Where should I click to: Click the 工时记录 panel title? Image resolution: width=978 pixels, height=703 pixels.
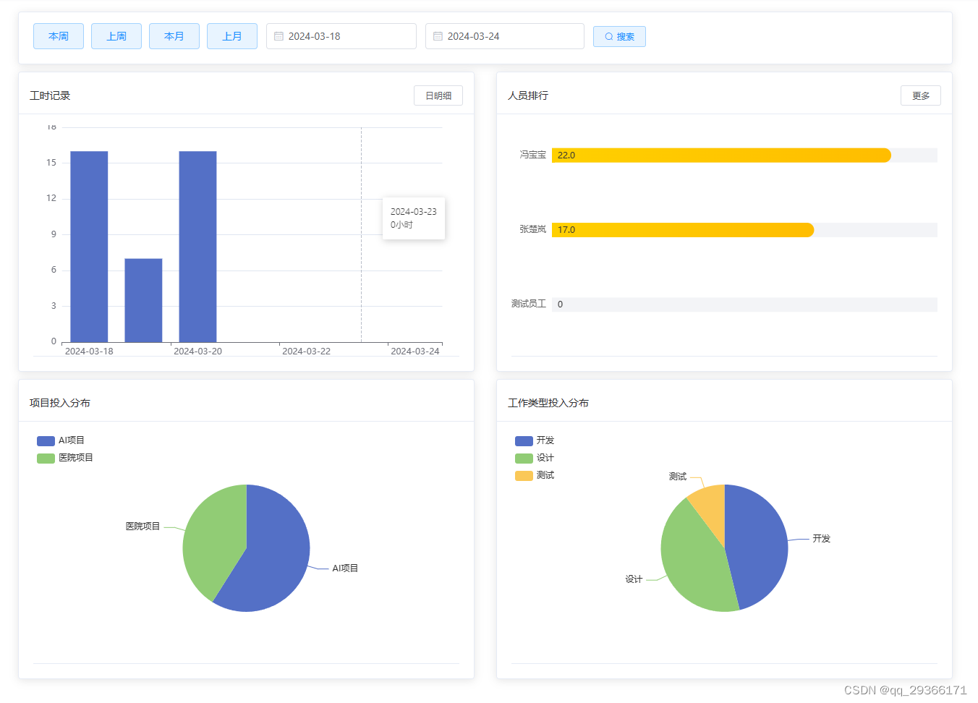(50, 95)
